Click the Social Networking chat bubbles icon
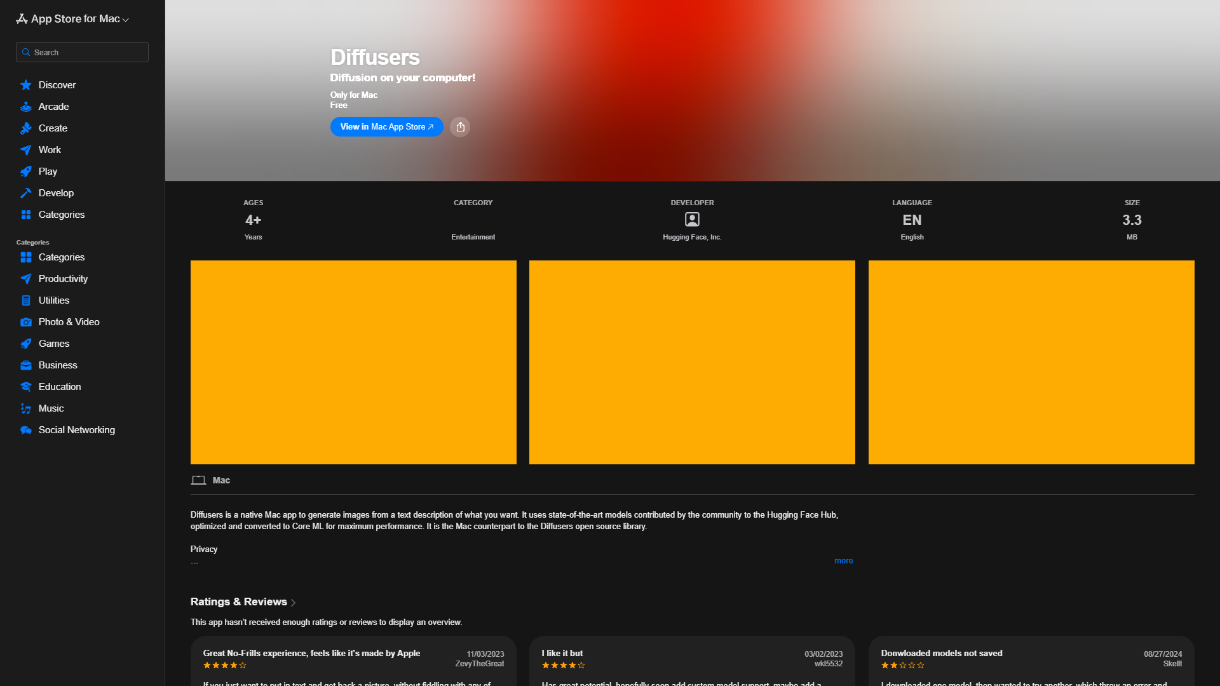The width and height of the screenshot is (1220, 686). pos(26,430)
